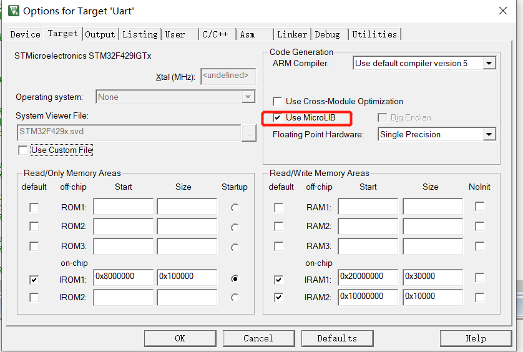The height and width of the screenshot is (352, 523).
Task: Browse for System Viewer File
Action: coord(248,133)
